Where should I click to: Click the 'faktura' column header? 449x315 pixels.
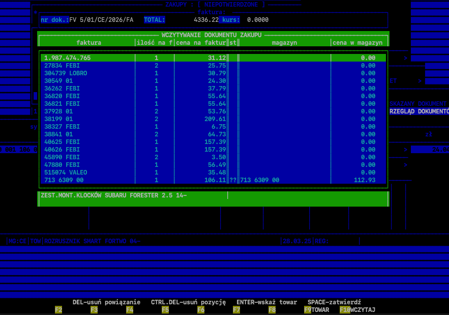[88, 43]
